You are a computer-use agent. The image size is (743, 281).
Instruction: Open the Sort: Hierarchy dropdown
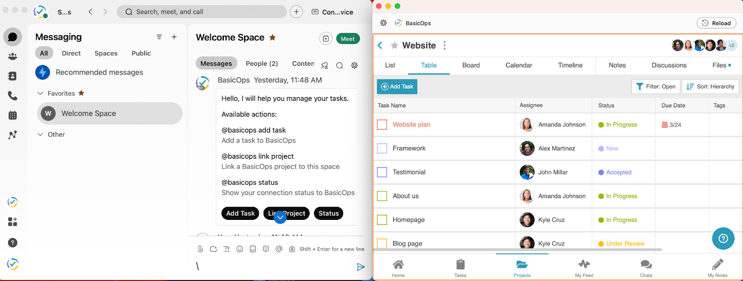pos(710,87)
